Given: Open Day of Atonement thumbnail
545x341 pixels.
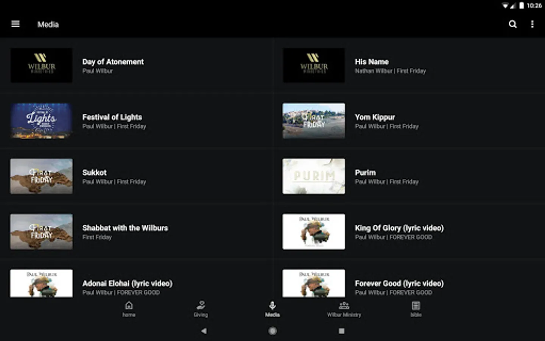Looking at the screenshot, I should (x=41, y=65).
